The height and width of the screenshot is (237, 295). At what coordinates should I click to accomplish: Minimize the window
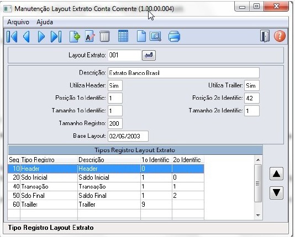point(243,7)
